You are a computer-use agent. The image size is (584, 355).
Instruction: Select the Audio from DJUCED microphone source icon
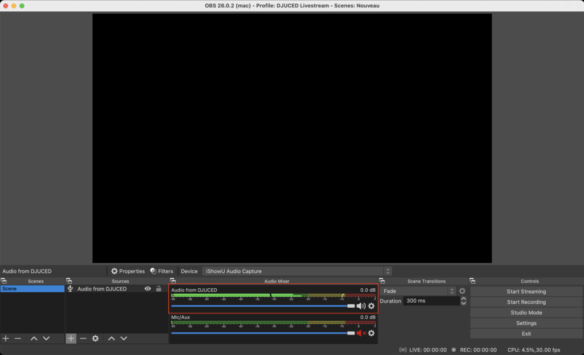click(70, 288)
